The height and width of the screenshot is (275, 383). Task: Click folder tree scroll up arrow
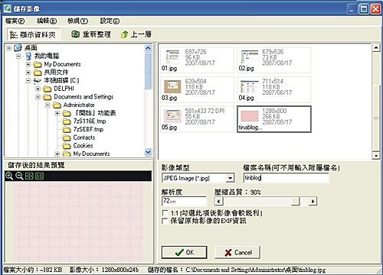tap(148, 48)
